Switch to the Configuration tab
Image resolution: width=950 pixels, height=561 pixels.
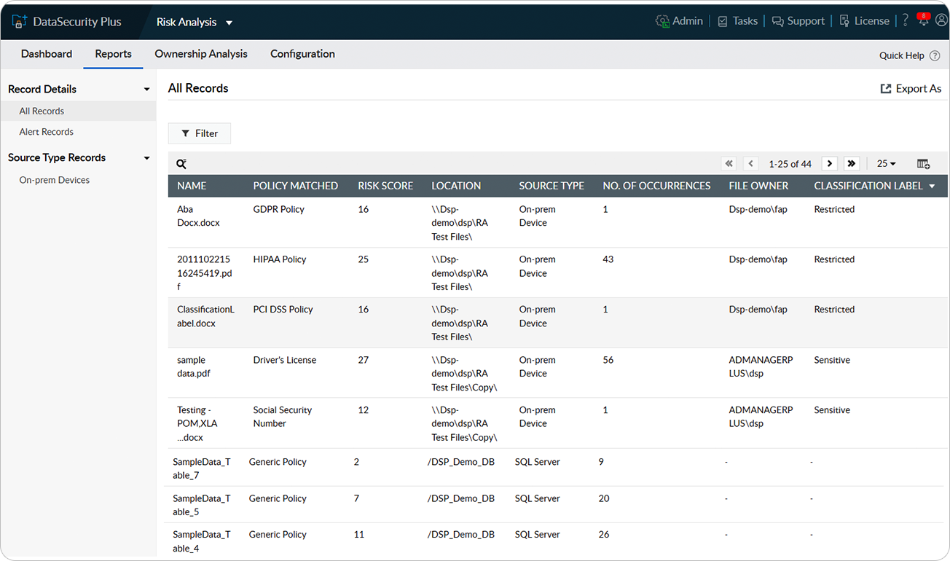(x=302, y=54)
